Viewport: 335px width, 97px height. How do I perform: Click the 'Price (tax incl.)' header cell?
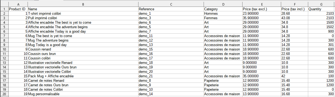[295, 9]
